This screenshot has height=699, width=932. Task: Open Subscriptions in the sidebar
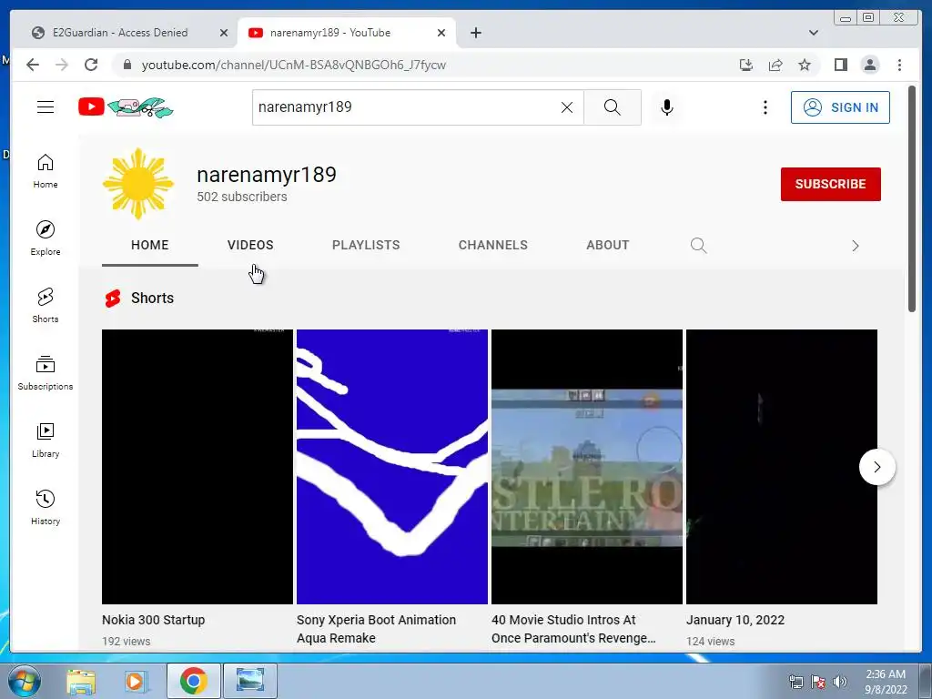(46, 372)
